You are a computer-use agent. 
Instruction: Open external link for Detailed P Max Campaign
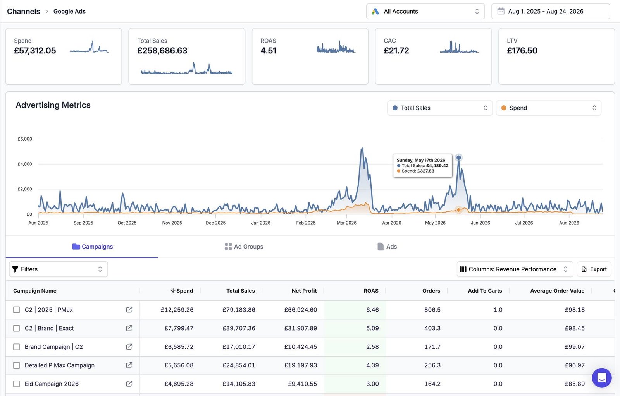129,365
